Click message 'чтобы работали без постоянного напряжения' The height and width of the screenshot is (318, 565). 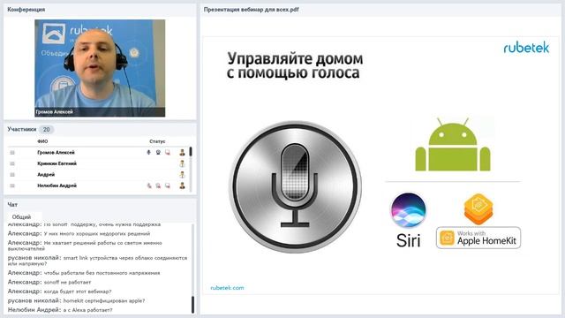[102, 273]
